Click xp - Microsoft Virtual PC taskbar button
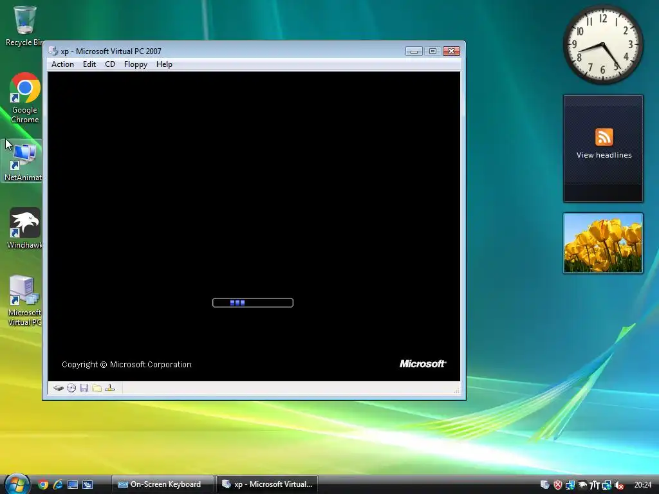 (267, 484)
